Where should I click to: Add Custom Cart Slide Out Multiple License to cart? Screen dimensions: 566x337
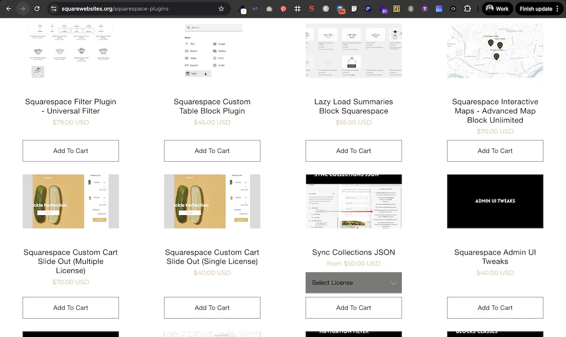(71, 308)
